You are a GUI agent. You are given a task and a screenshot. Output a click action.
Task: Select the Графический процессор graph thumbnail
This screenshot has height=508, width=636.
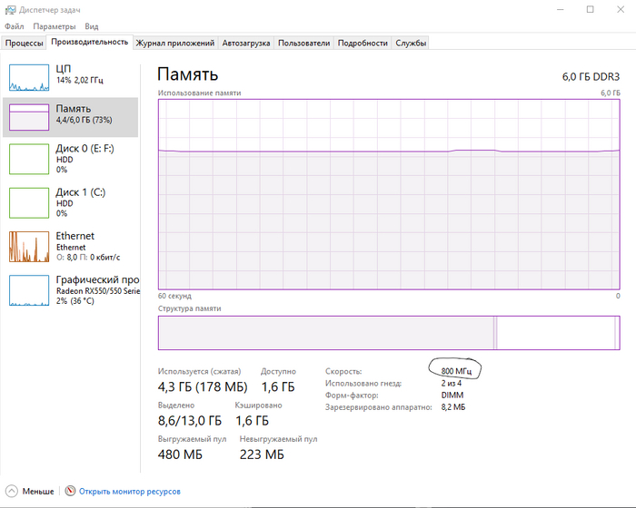click(x=29, y=290)
